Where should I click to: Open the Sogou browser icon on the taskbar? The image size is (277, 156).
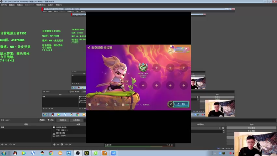[33, 153]
